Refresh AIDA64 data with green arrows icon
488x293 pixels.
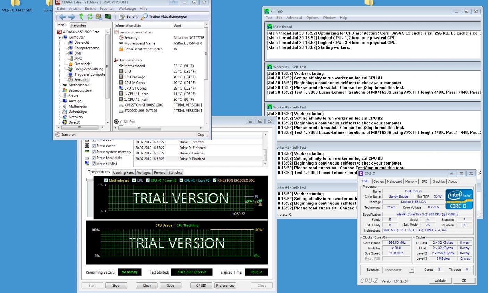[90, 16]
